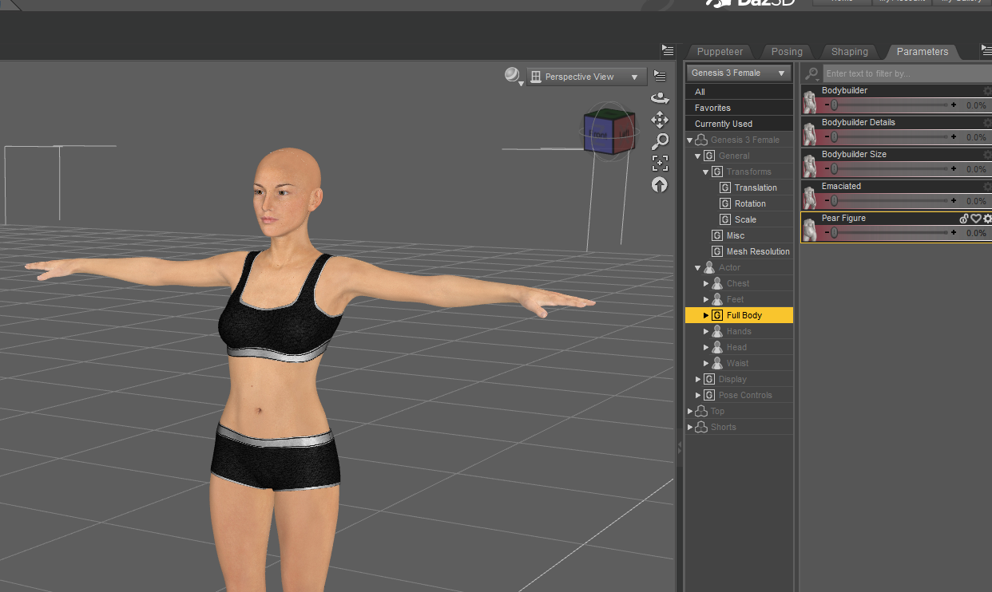Click the Bodybuilder Size morph thumbnail
The height and width of the screenshot is (592, 992).
click(810, 164)
